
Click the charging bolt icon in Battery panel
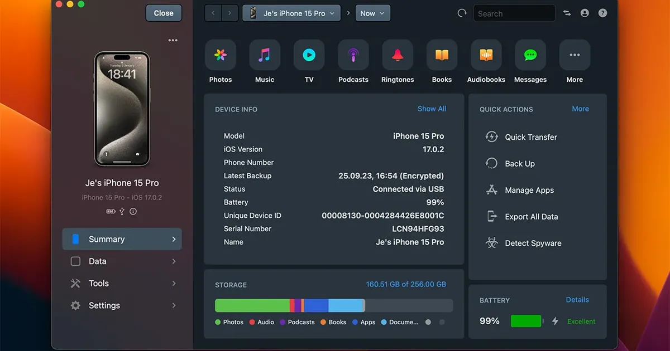pyautogui.click(x=555, y=321)
